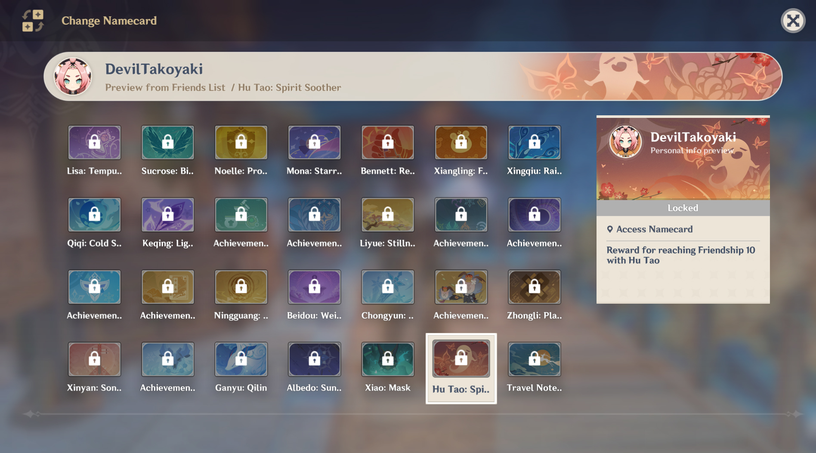Choose the Xiangling namecard with bear icon
The image size is (816, 453).
(461, 142)
